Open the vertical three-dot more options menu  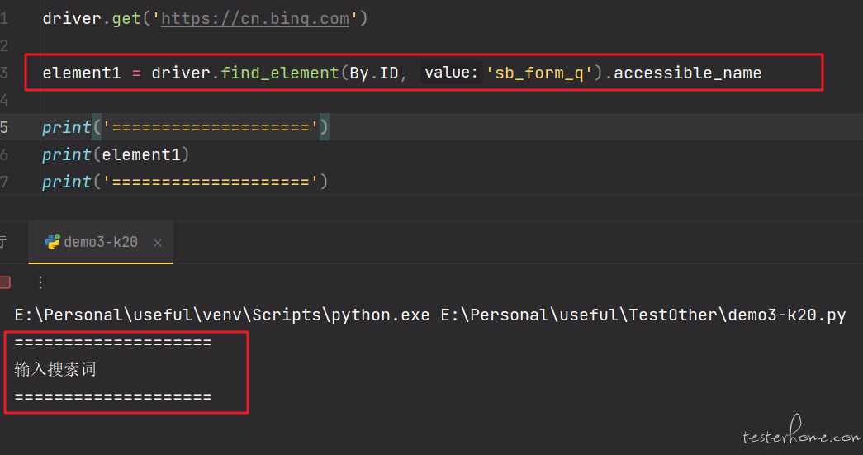[x=40, y=282]
